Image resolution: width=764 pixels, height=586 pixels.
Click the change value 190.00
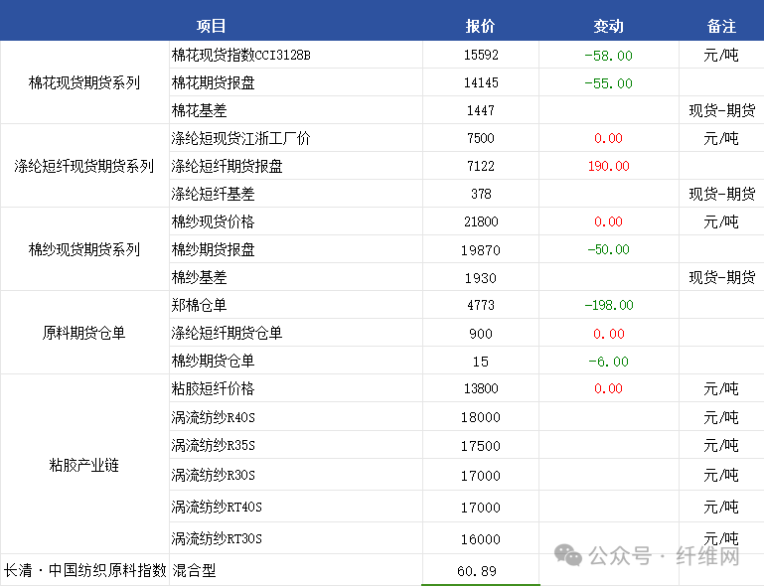pyautogui.click(x=609, y=166)
